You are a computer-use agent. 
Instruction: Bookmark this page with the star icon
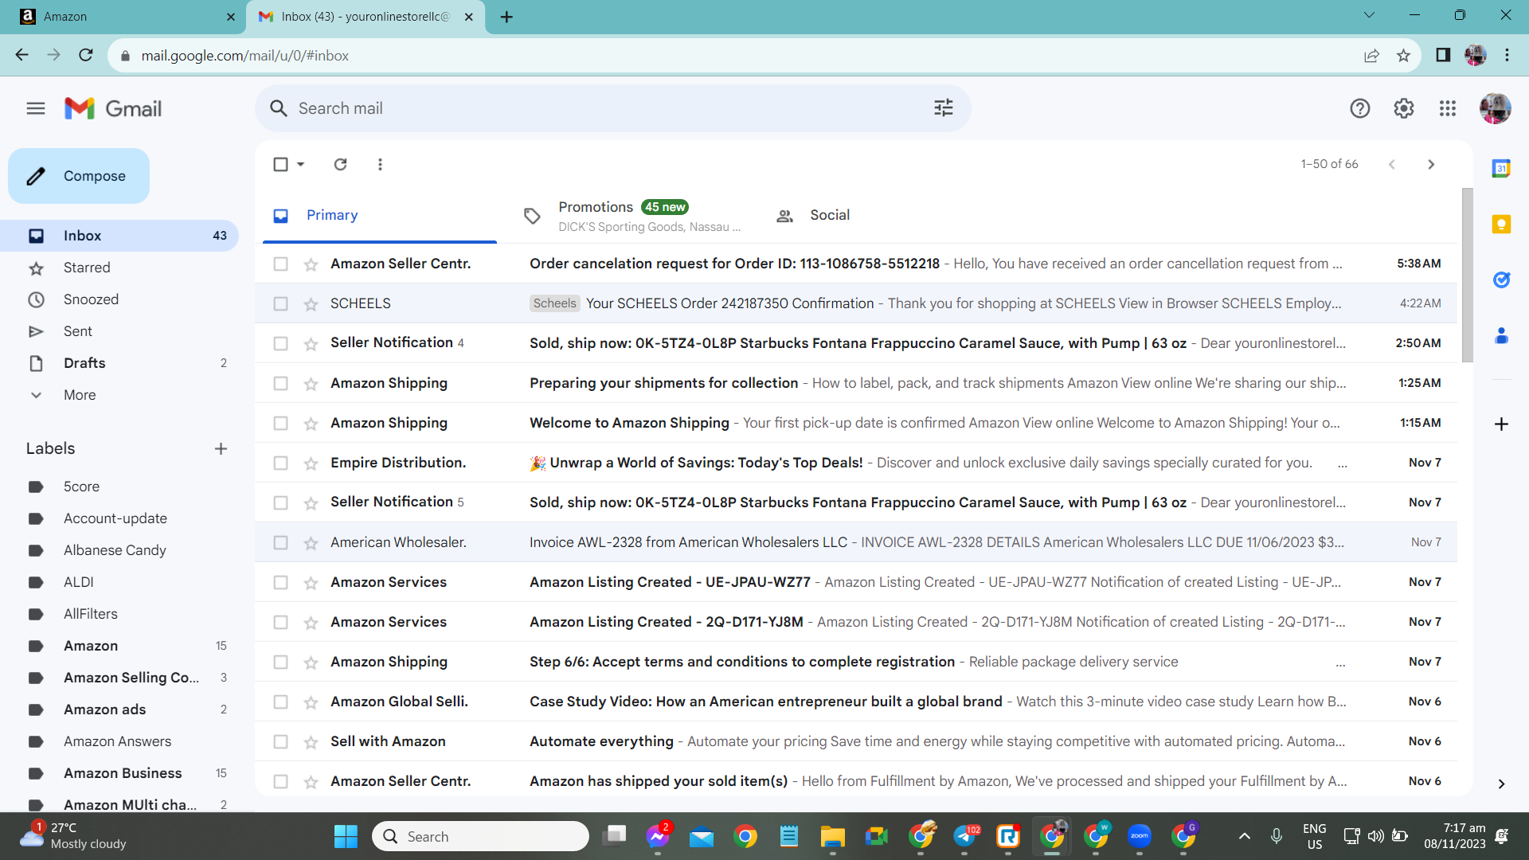coord(1403,55)
